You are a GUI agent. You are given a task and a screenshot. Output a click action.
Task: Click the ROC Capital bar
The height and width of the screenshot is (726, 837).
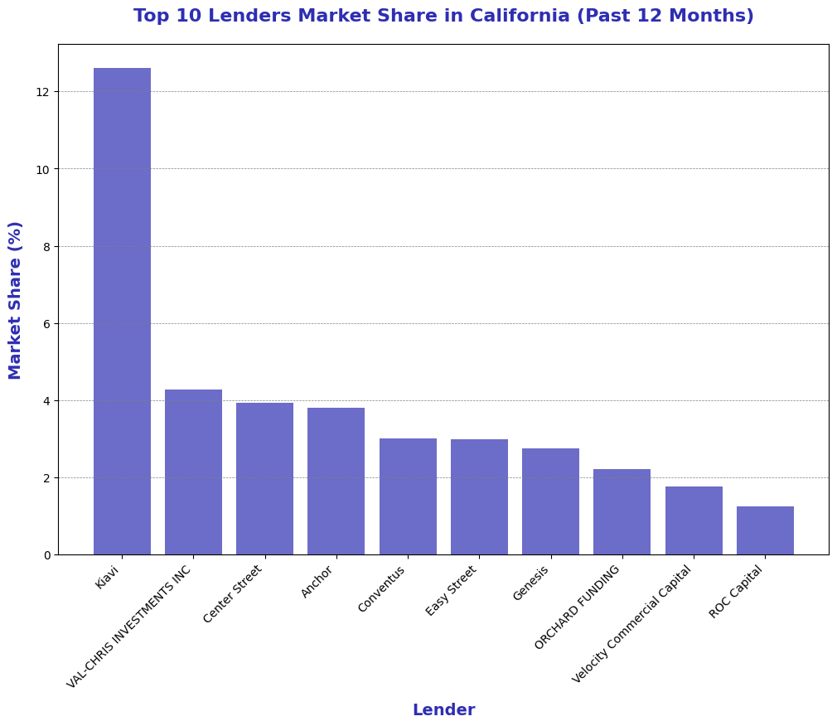[x=766, y=530]
